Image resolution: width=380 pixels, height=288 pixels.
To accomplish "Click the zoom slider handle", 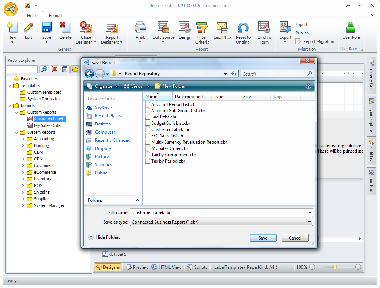I will click(x=335, y=267).
